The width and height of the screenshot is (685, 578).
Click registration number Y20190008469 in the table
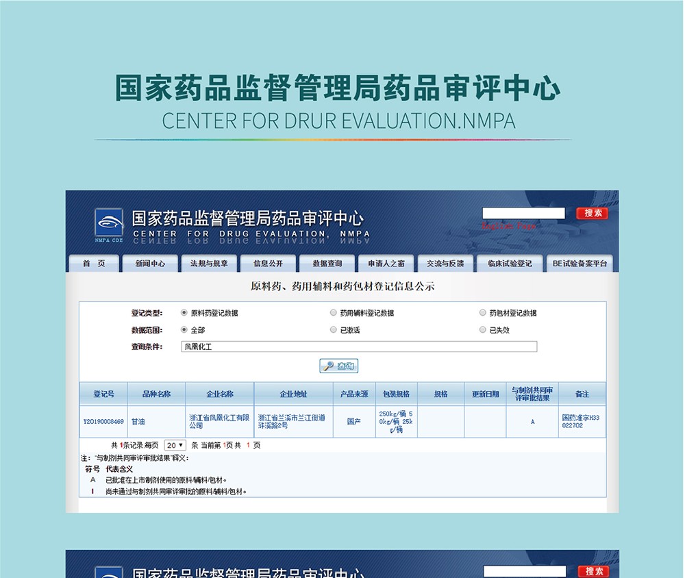point(103,421)
